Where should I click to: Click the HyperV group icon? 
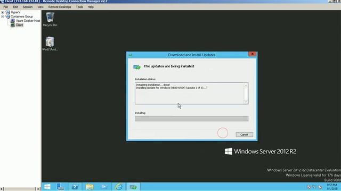pos(7,12)
